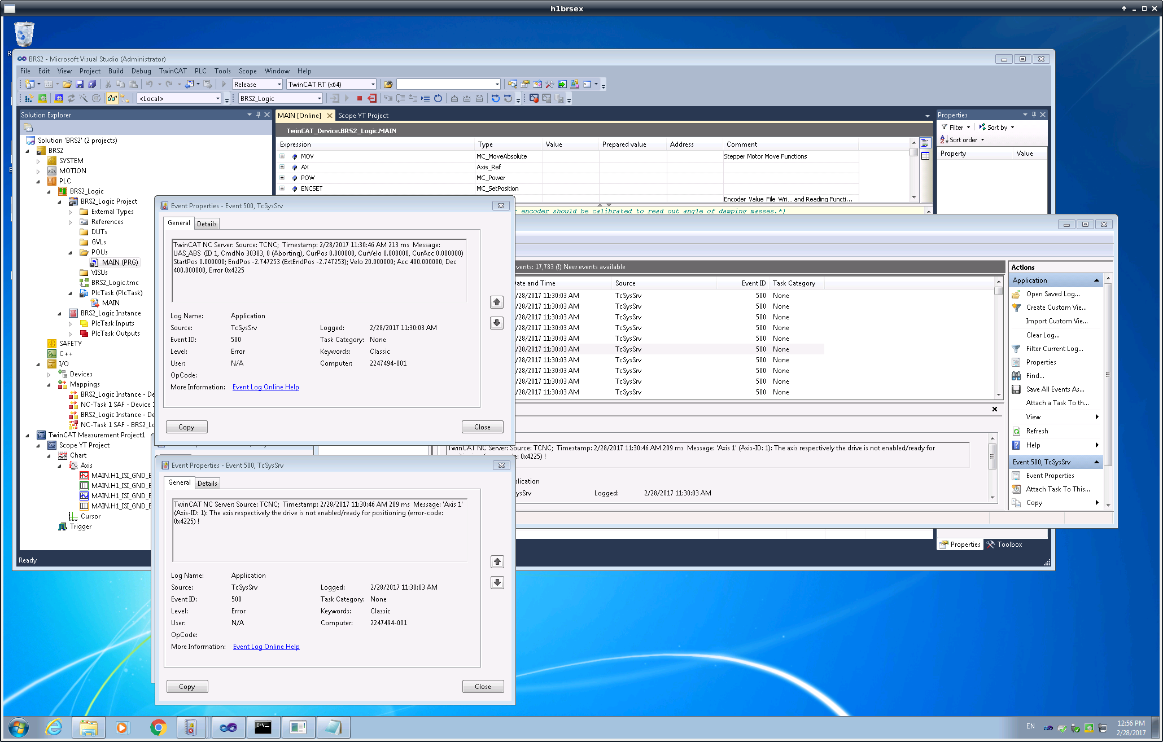This screenshot has height=742, width=1163.
Task: Toggle Show Online Data glasses icon
Action: click(x=112, y=99)
